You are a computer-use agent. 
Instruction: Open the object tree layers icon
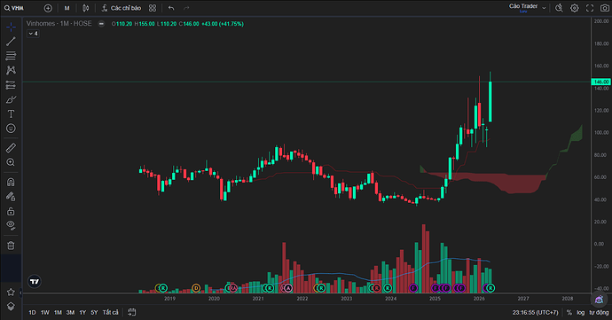click(11, 307)
